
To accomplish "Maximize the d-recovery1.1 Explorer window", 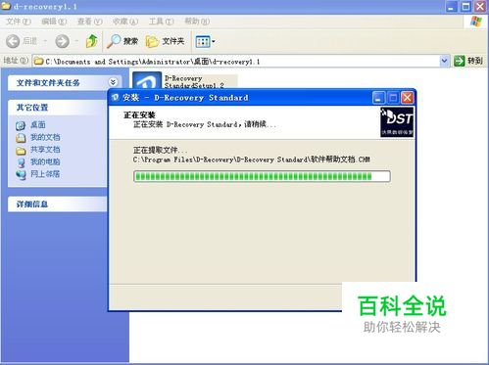I will (465, 6).
